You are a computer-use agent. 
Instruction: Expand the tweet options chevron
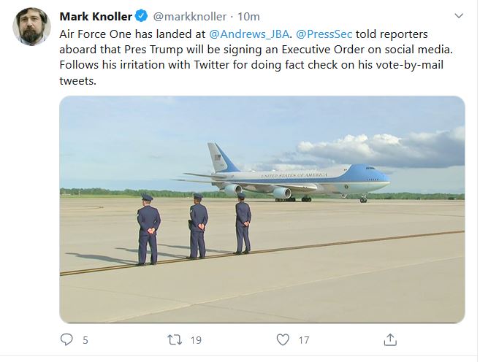click(x=458, y=15)
